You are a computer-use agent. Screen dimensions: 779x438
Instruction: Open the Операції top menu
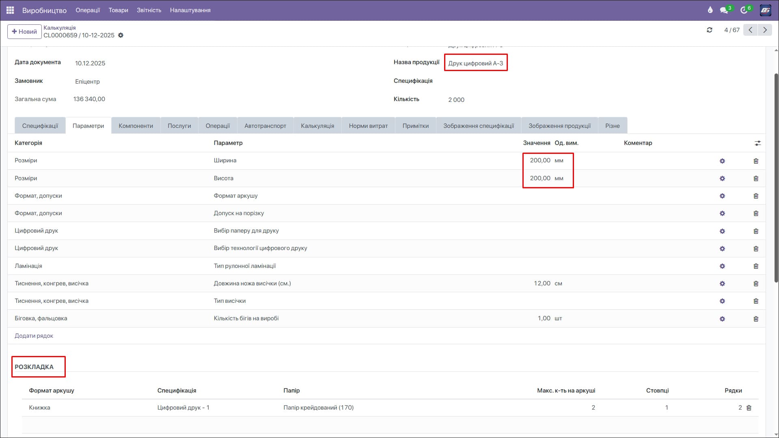click(88, 10)
